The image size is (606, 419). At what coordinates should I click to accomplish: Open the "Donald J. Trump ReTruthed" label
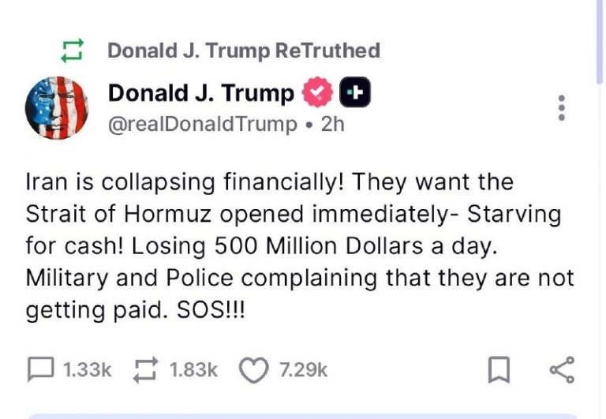(x=243, y=51)
